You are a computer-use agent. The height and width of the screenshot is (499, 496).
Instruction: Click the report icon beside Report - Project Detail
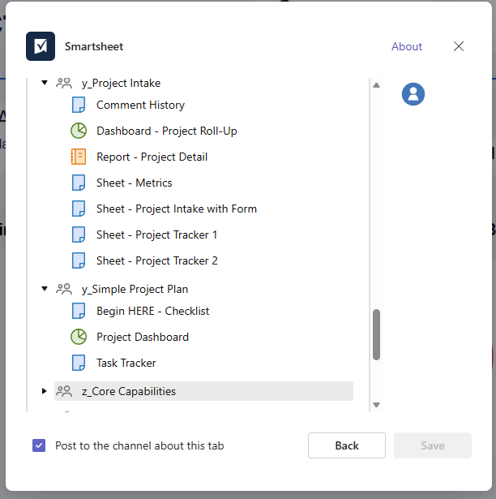79,157
